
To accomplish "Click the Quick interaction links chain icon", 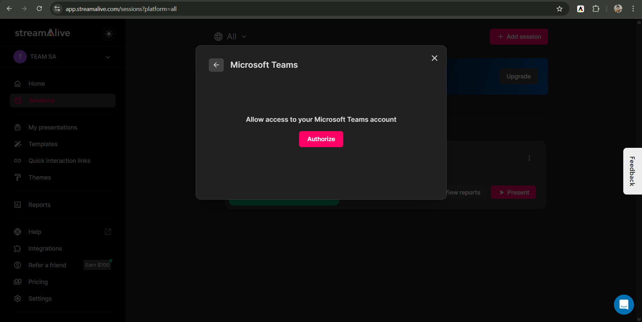I will (x=18, y=161).
